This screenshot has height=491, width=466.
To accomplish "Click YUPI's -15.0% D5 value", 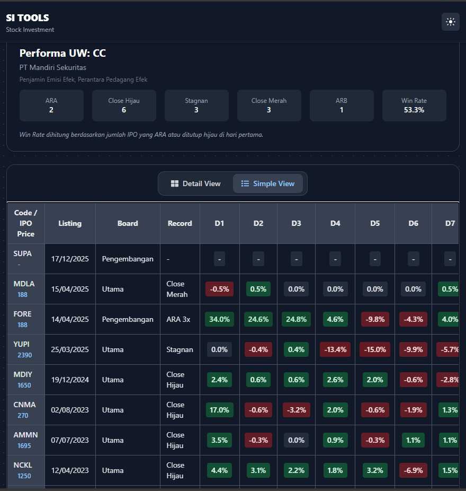I will 375,349.
